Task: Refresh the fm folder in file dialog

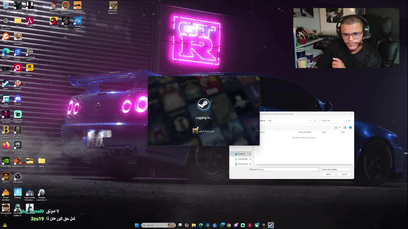Action: pos(315,121)
